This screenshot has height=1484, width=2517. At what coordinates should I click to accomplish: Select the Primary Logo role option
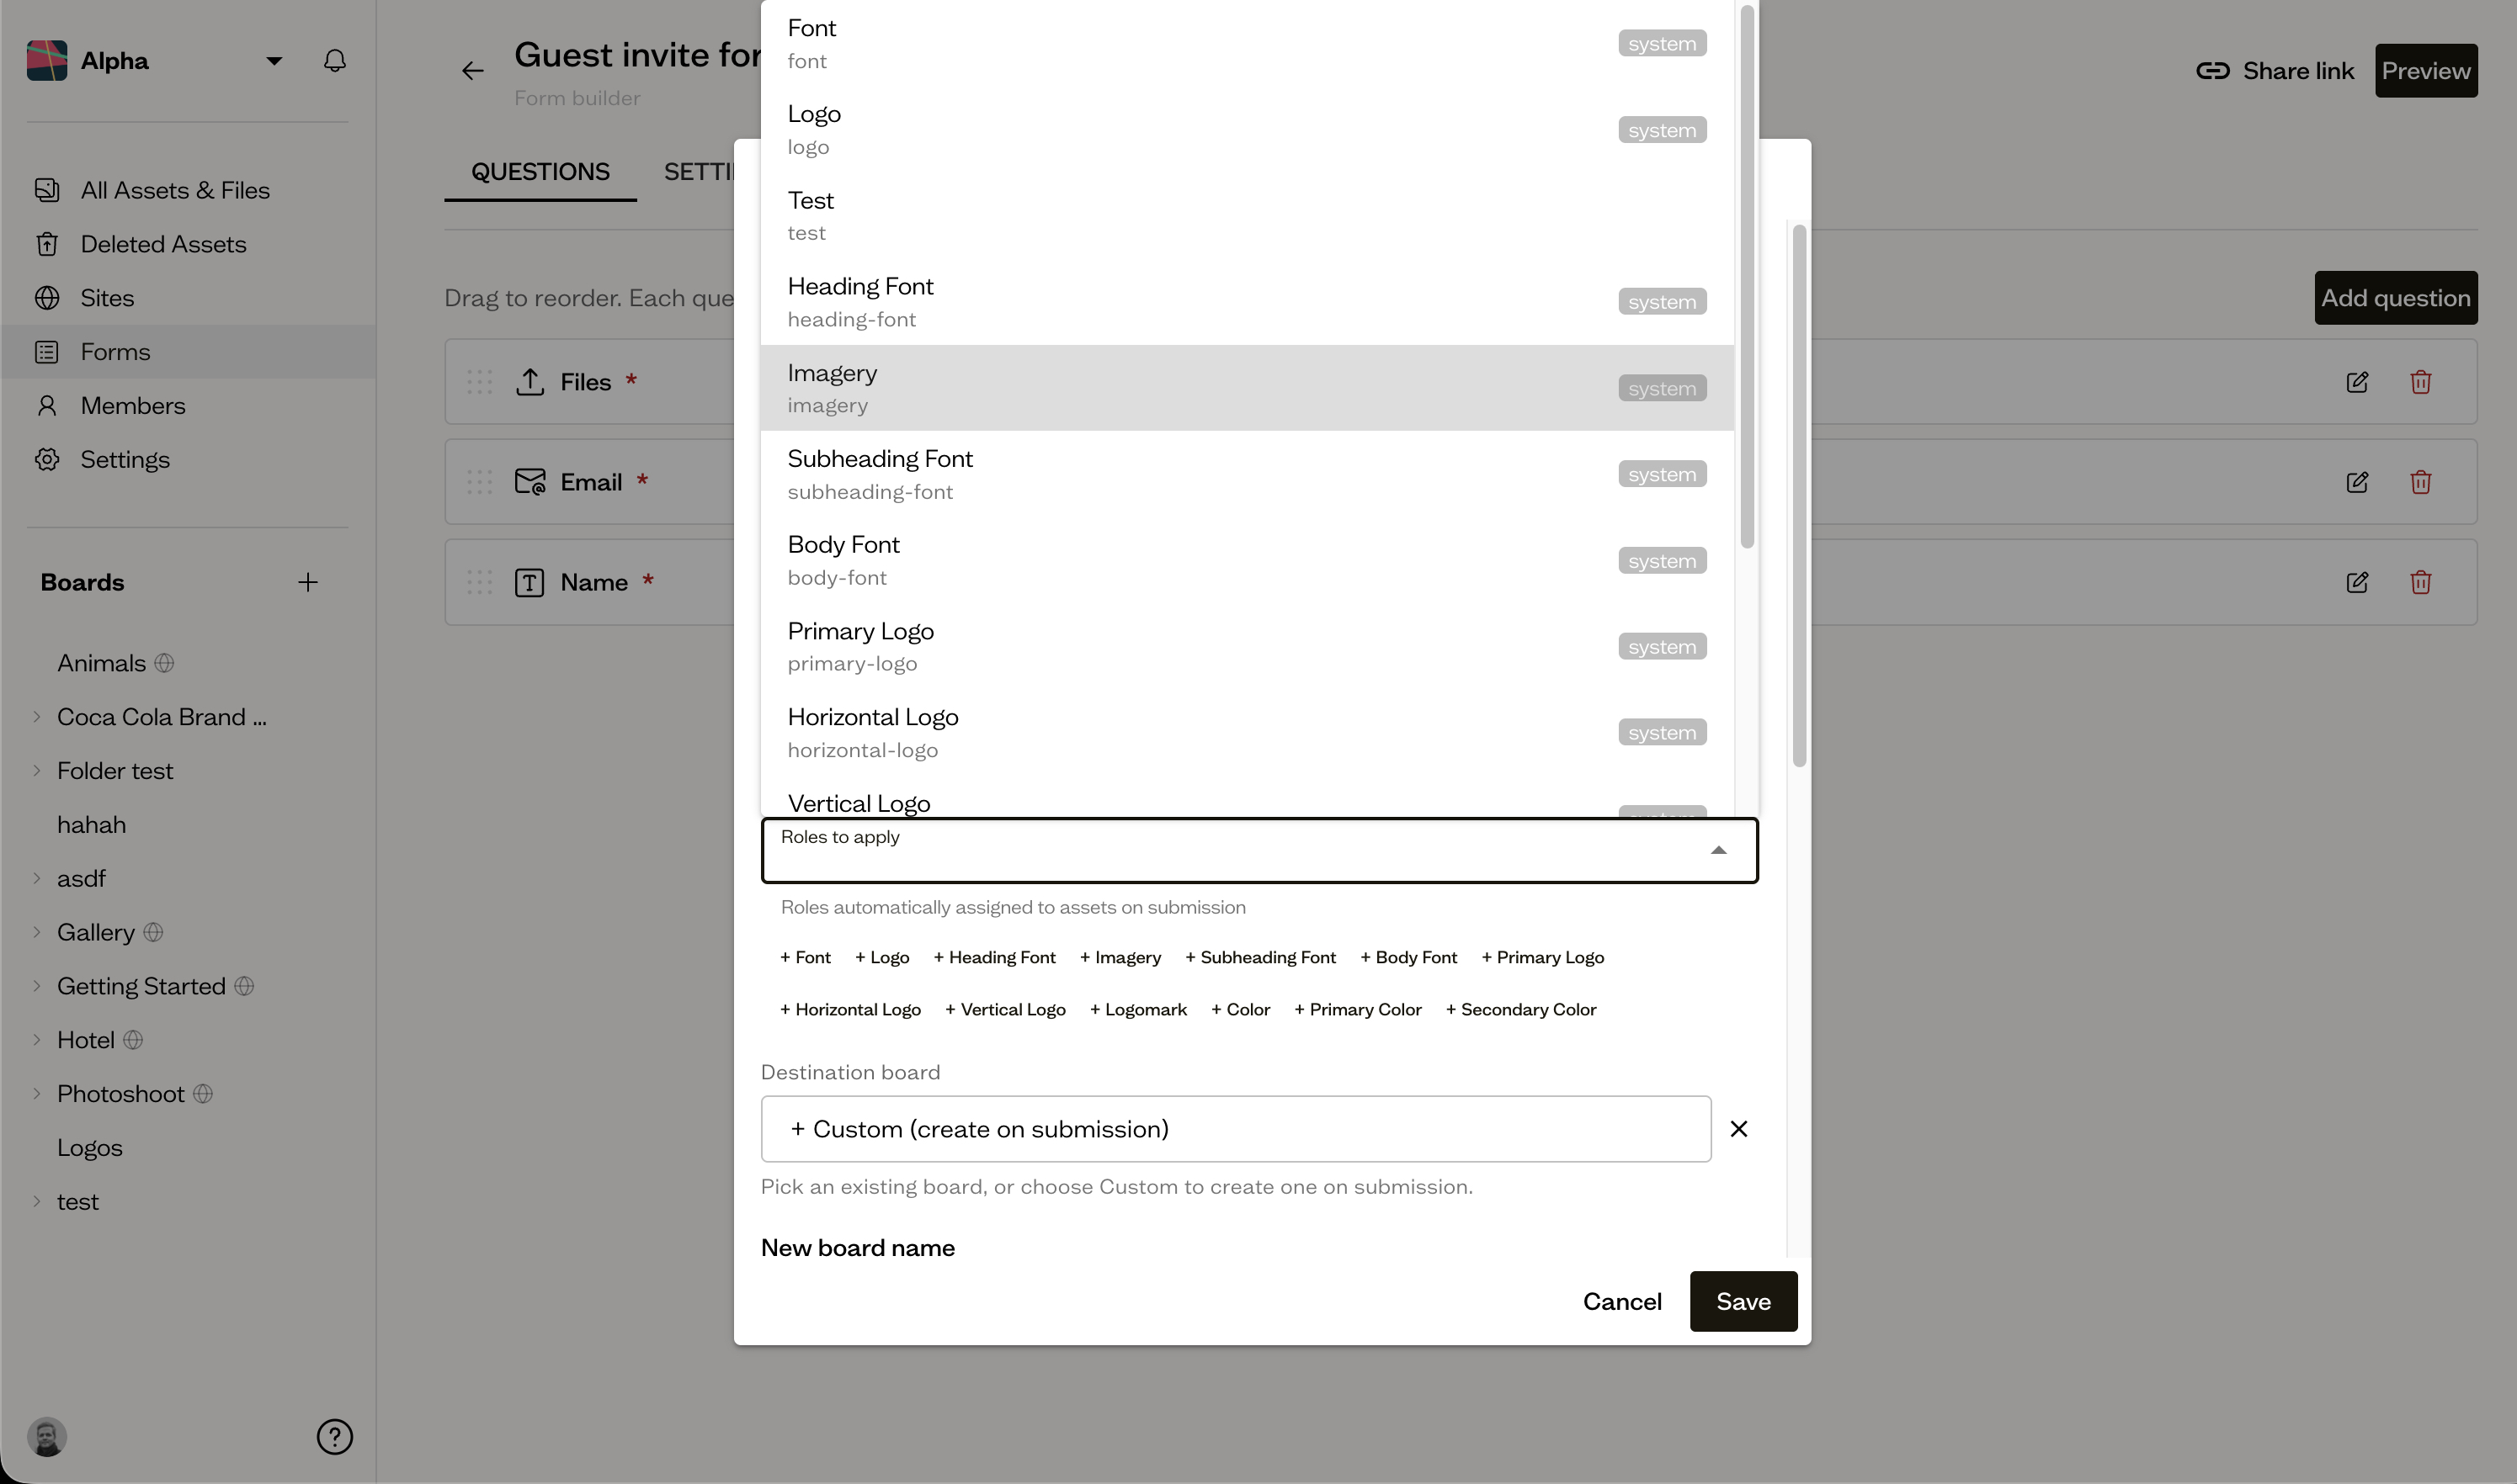pyautogui.click(x=1247, y=646)
